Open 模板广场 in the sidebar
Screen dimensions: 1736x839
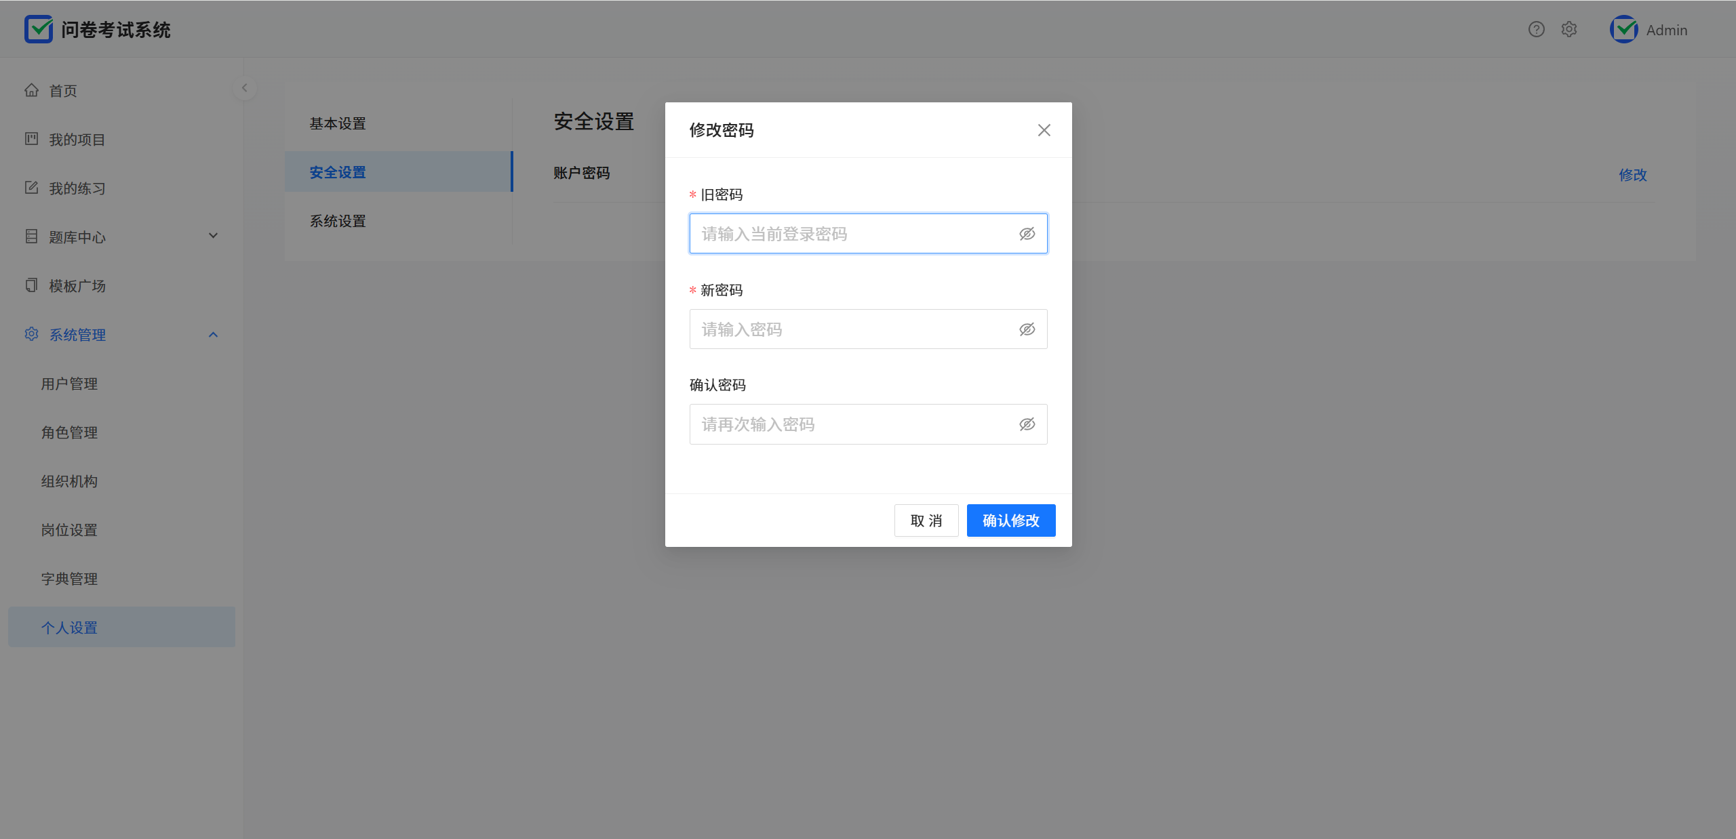click(x=122, y=286)
